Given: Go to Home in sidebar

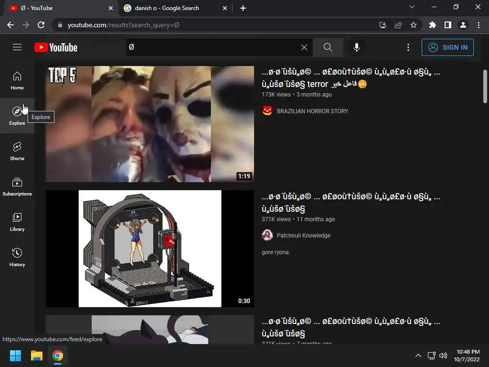Looking at the screenshot, I should pyautogui.click(x=17, y=80).
